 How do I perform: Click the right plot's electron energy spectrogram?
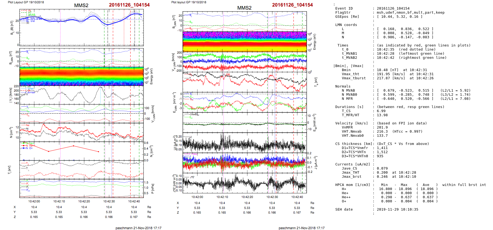pos(245,42)
